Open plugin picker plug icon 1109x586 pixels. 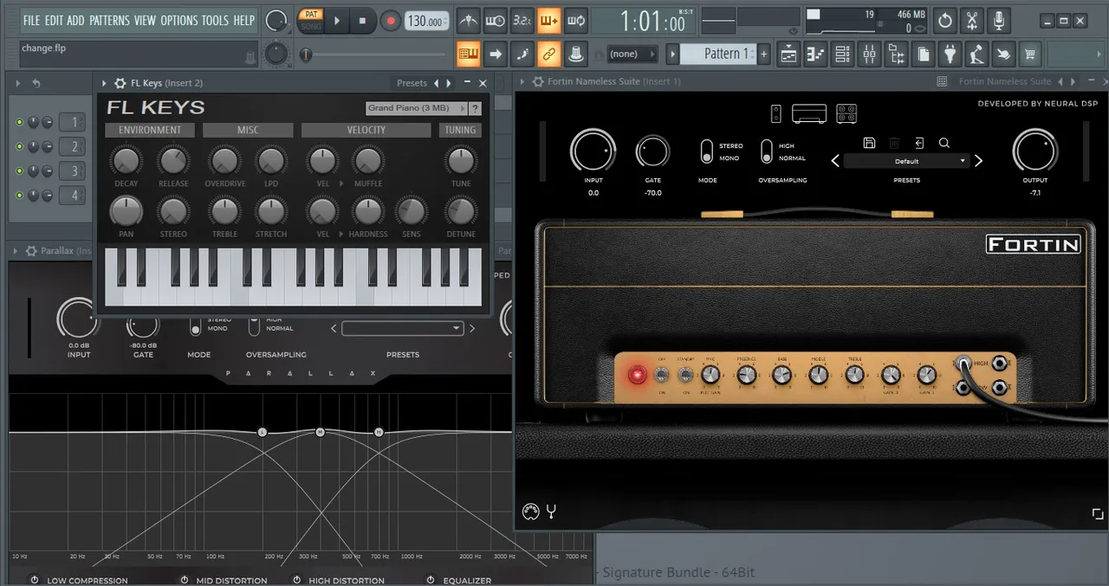[x=950, y=54]
